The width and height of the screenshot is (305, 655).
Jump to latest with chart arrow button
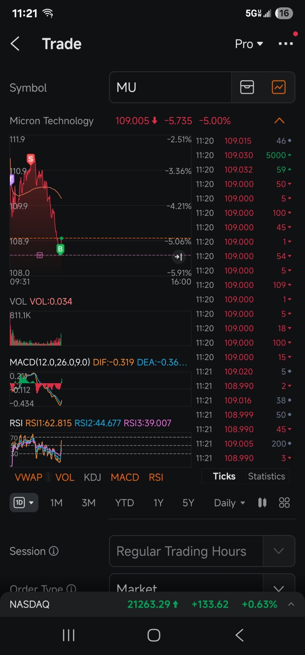click(179, 256)
